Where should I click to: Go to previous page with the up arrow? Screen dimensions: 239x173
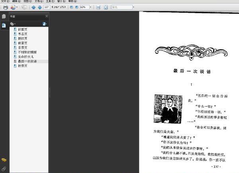(x=33, y=7)
